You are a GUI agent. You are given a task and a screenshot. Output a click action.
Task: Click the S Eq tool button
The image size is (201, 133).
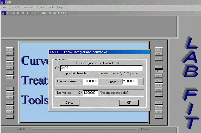159,66
